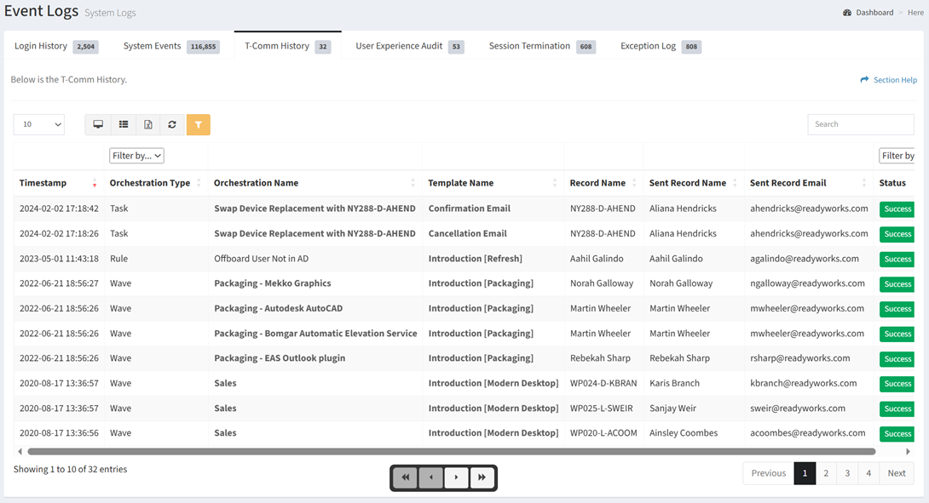
Task: Sort by Sent Record Name sort icon
Action: (735, 184)
